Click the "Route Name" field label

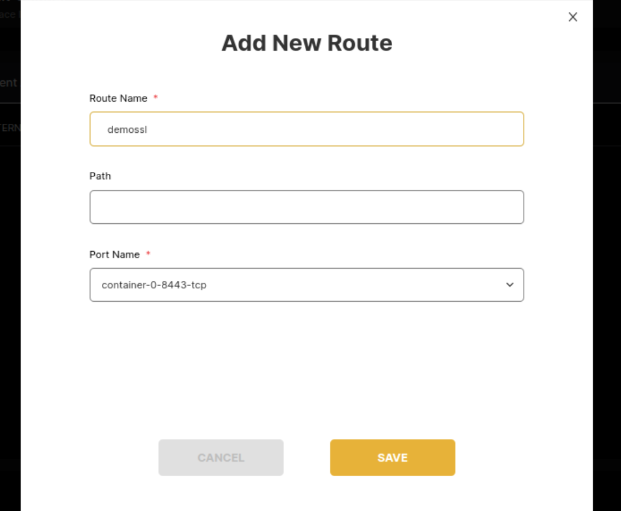118,98
